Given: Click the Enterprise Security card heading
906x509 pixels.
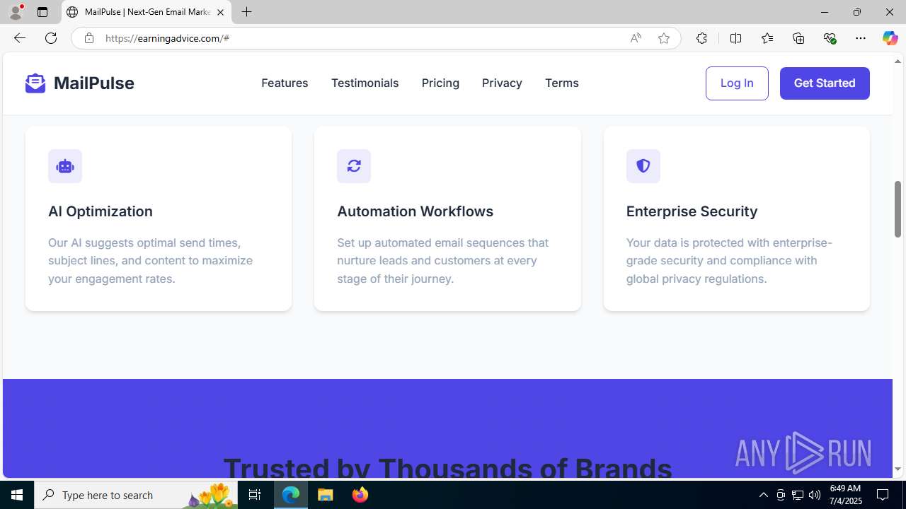Looking at the screenshot, I should pos(692,211).
